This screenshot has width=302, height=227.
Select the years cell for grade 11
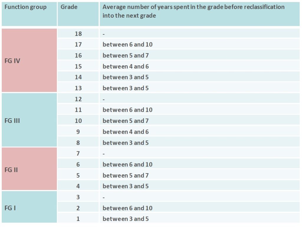[127, 110]
